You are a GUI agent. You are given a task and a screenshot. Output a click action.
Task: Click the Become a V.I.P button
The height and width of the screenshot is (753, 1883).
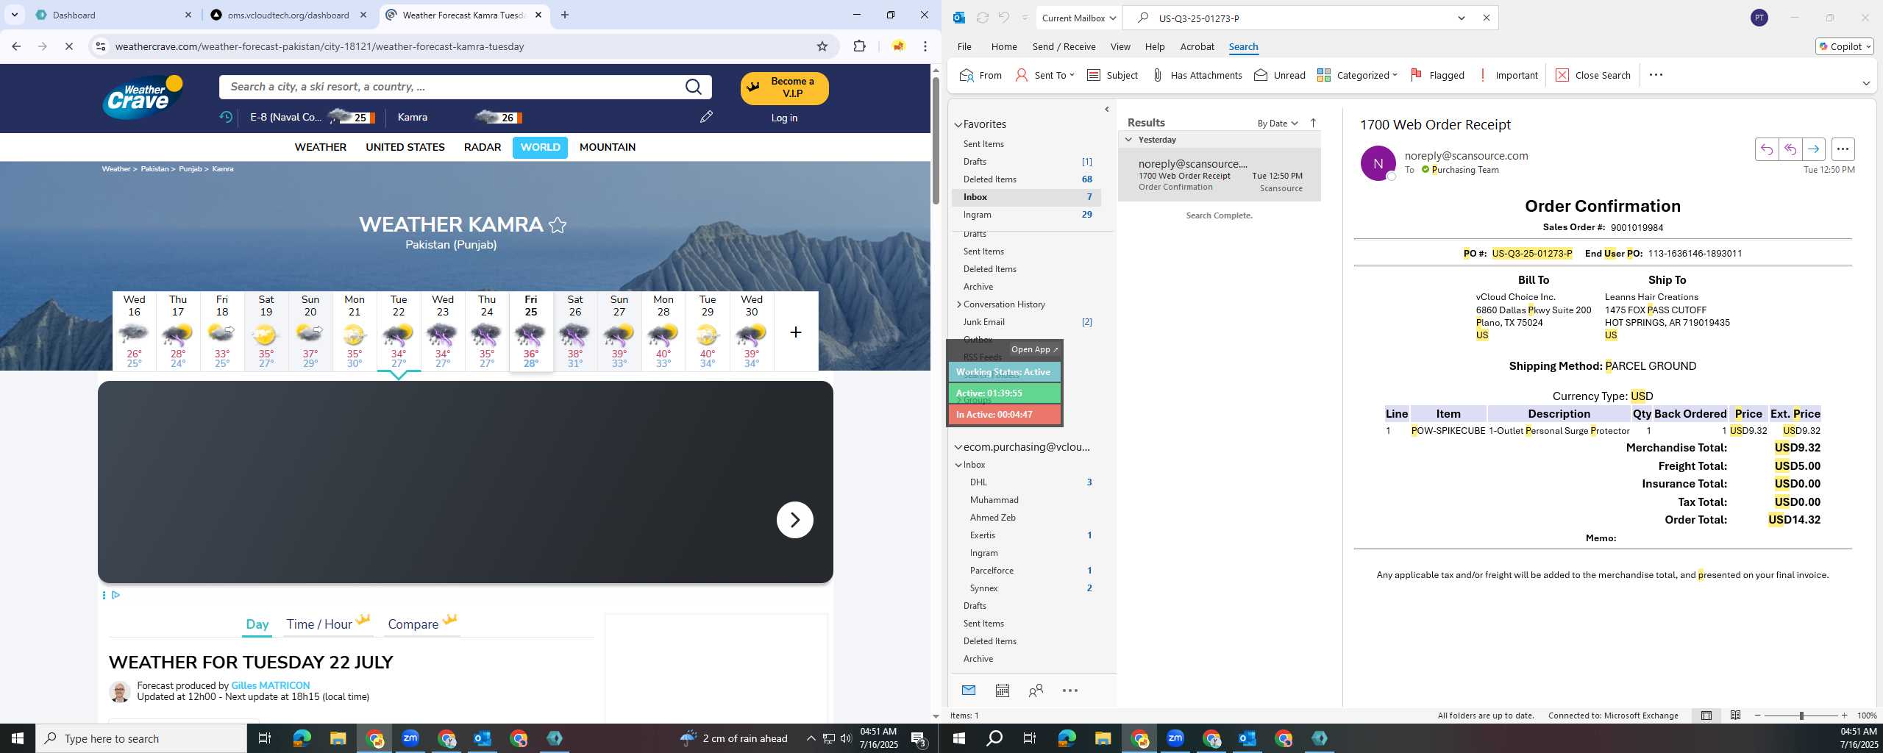tap(784, 88)
